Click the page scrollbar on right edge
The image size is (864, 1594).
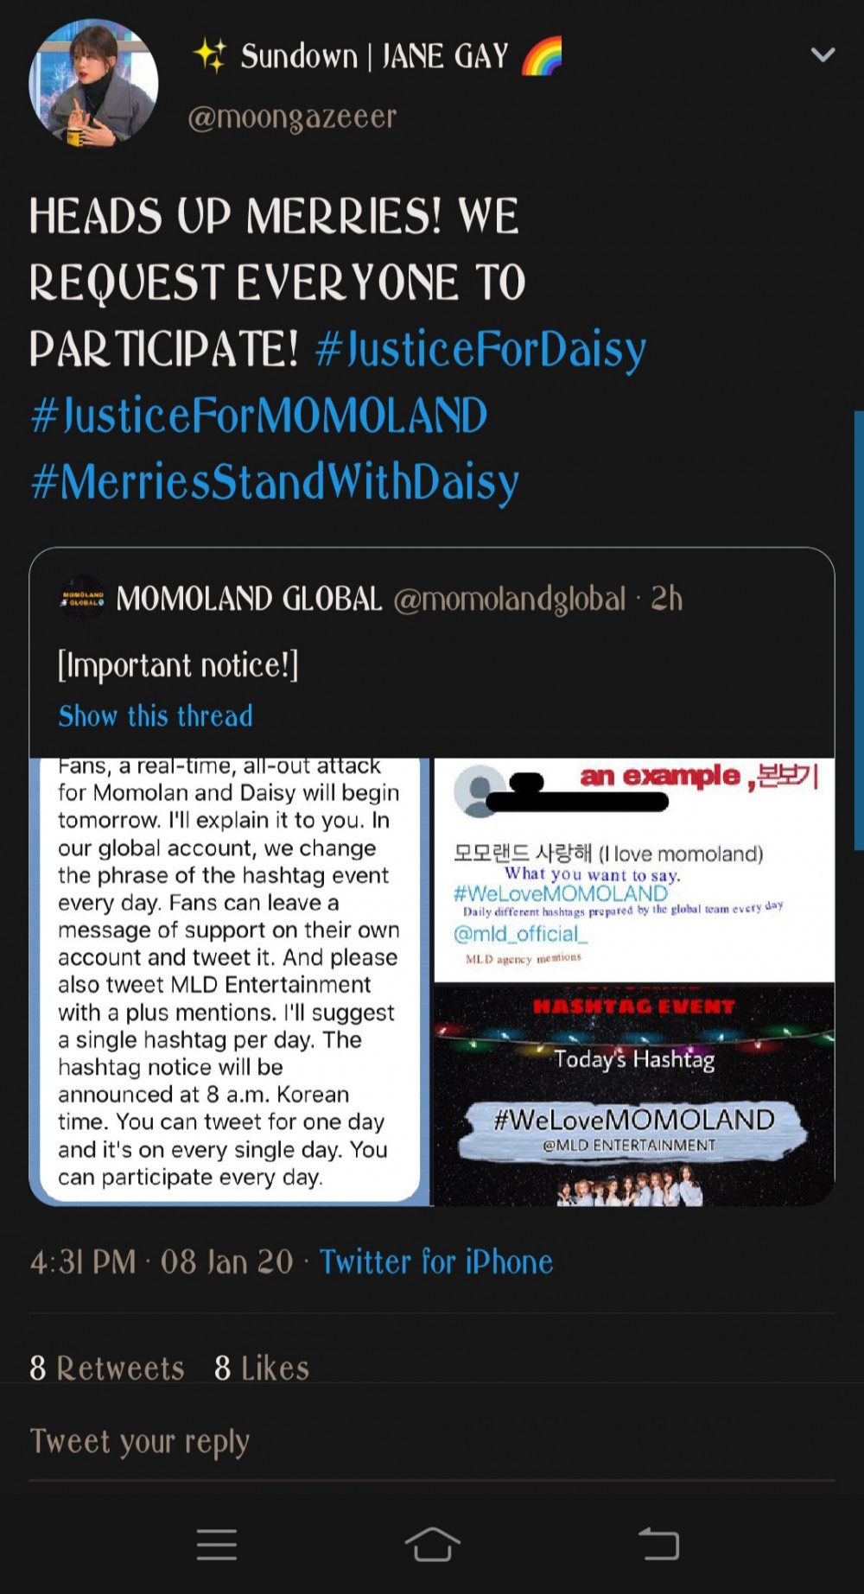pyautogui.click(x=859, y=631)
